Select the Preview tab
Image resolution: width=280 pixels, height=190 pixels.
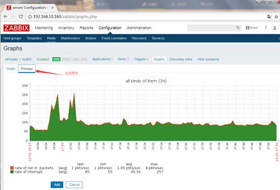click(x=27, y=68)
